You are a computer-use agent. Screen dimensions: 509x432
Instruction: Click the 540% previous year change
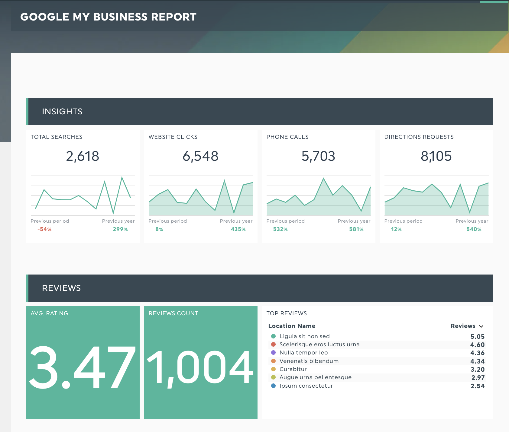point(474,229)
